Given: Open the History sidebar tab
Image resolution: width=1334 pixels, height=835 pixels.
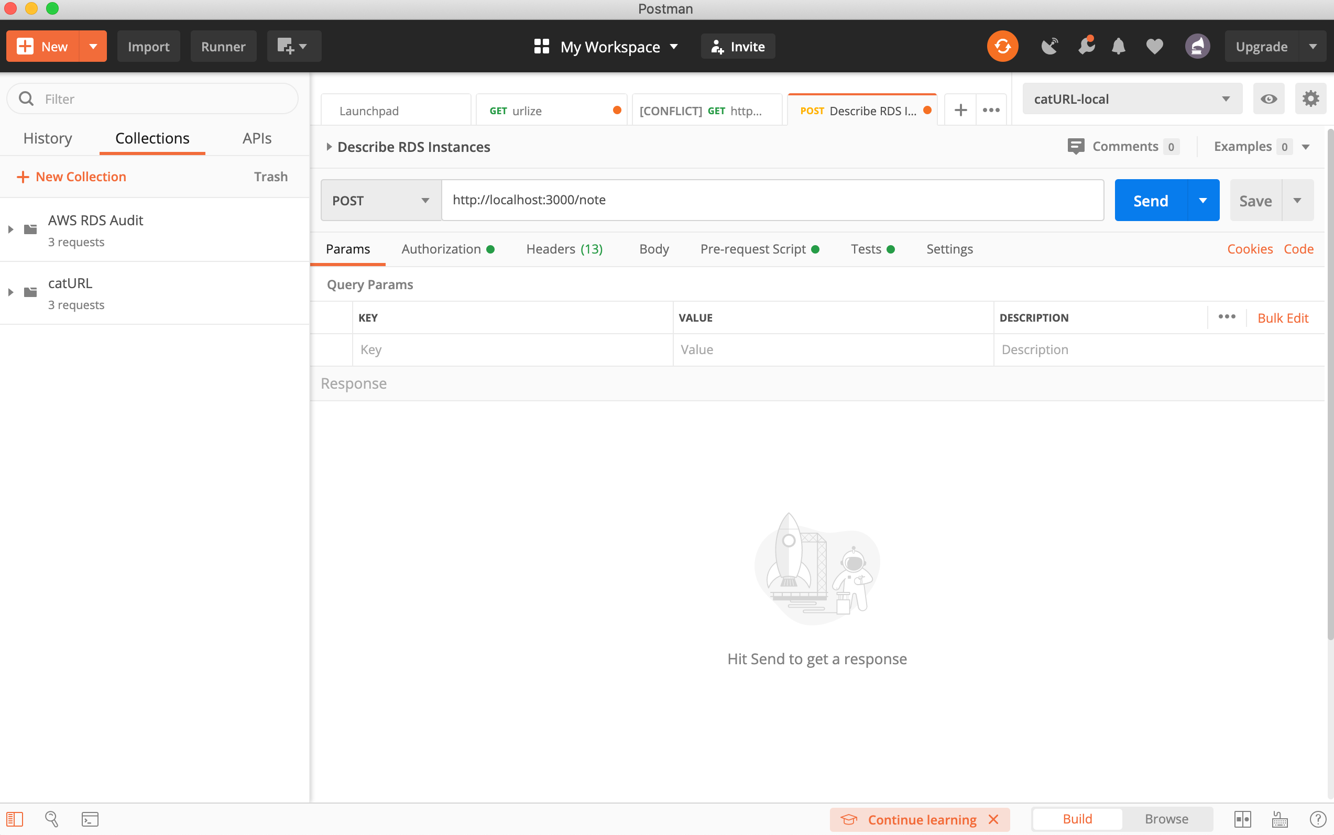Looking at the screenshot, I should 48,138.
